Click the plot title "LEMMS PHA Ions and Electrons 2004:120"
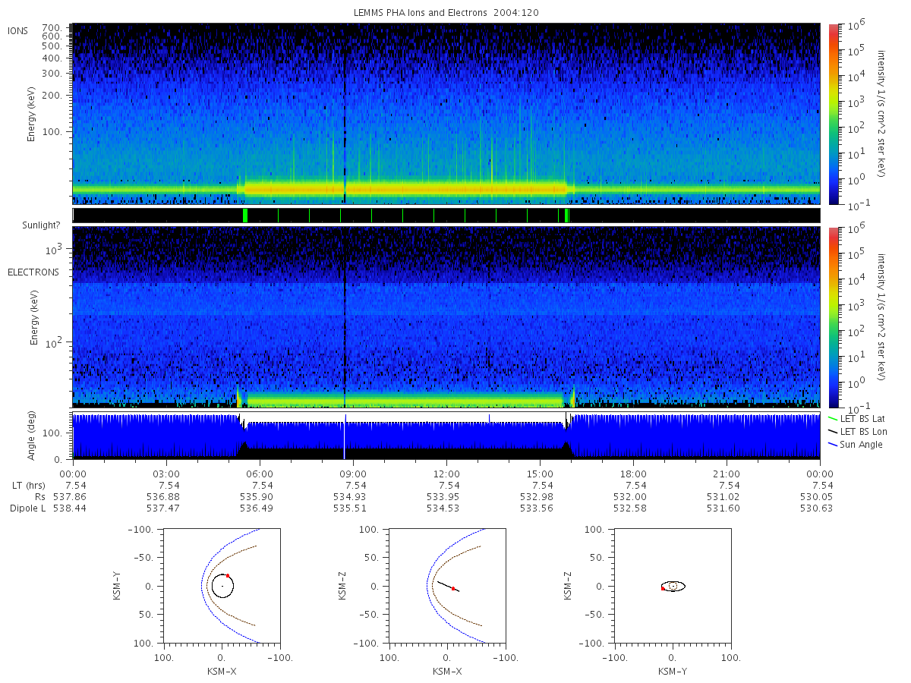The width and height of the screenshot is (911, 683). click(446, 13)
